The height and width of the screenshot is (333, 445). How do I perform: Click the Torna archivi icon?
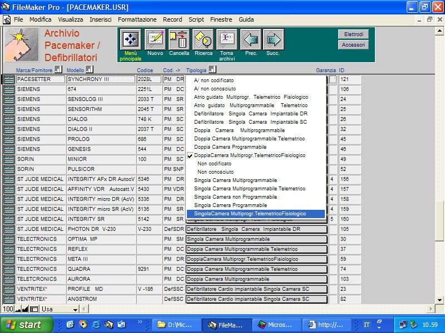coord(226,40)
